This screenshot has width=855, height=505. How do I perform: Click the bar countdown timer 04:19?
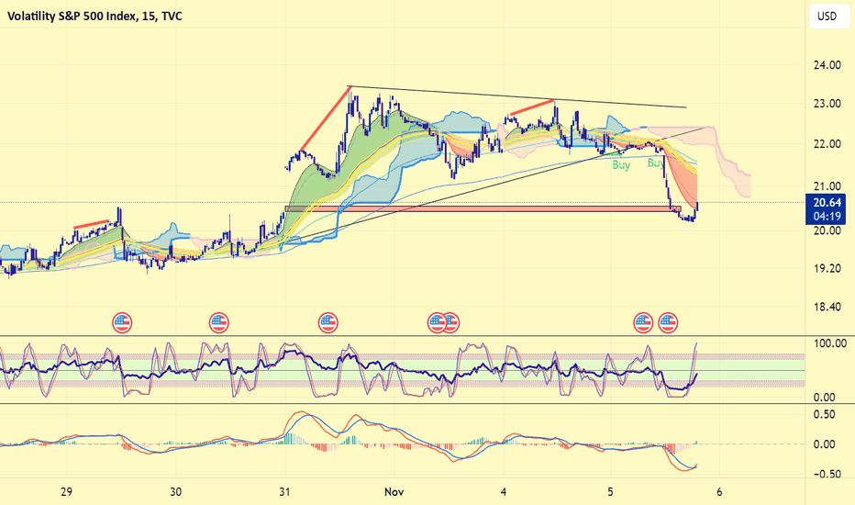point(827,216)
